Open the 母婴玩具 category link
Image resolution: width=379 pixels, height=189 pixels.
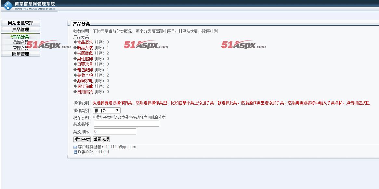tap(85, 64)
